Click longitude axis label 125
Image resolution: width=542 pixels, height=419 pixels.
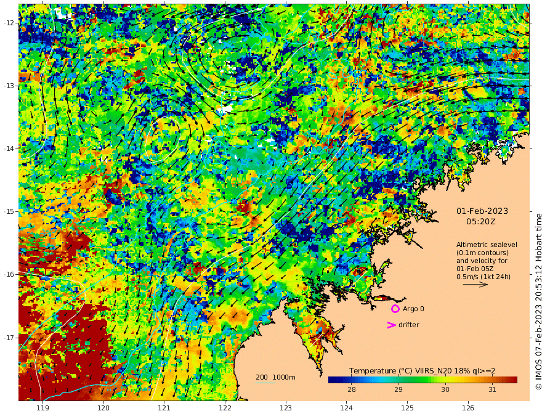[x=408, y=409]
